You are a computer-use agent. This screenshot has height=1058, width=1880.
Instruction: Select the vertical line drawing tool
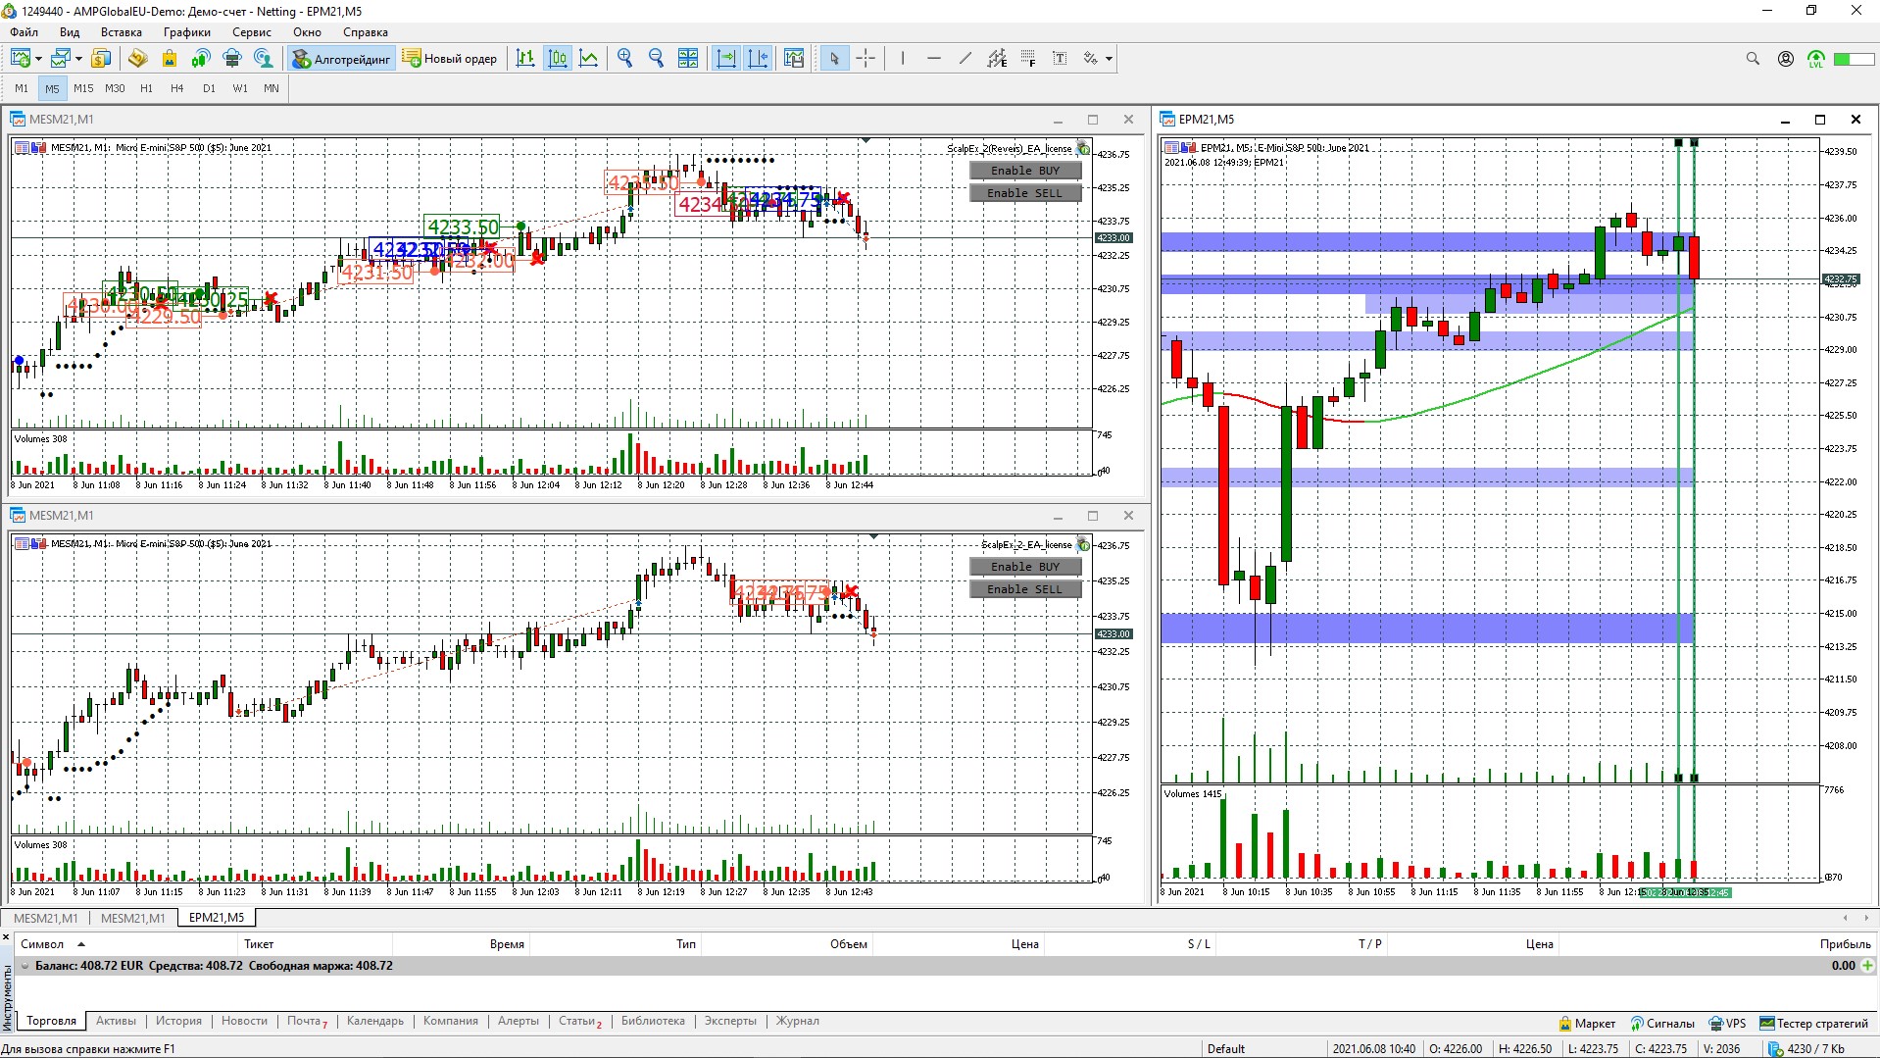[903, 59]
